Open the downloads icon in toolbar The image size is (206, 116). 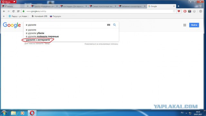coord(201,11)
